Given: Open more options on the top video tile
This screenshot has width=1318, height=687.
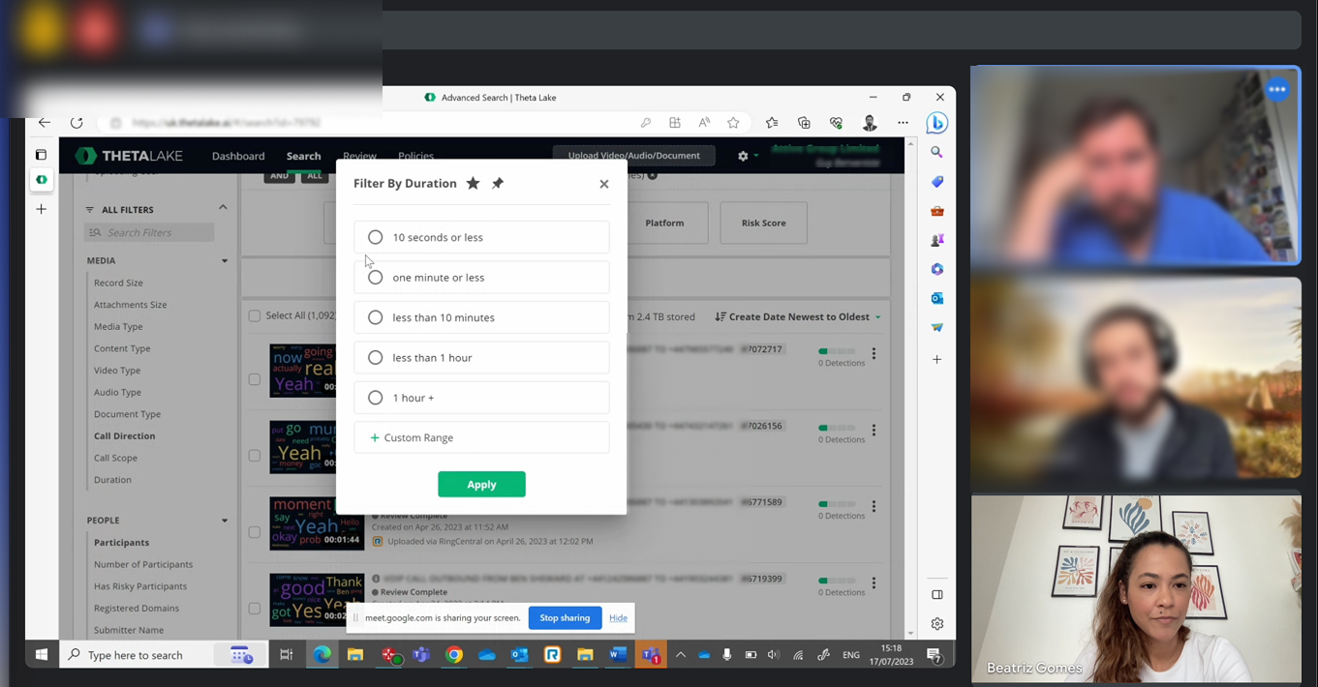Looking at the screenshot, I should (1277, 89).
